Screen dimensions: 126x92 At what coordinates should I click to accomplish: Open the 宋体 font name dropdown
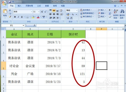coord(32,12)
